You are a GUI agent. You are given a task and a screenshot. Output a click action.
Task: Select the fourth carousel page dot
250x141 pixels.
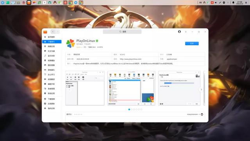pos(136,109)
